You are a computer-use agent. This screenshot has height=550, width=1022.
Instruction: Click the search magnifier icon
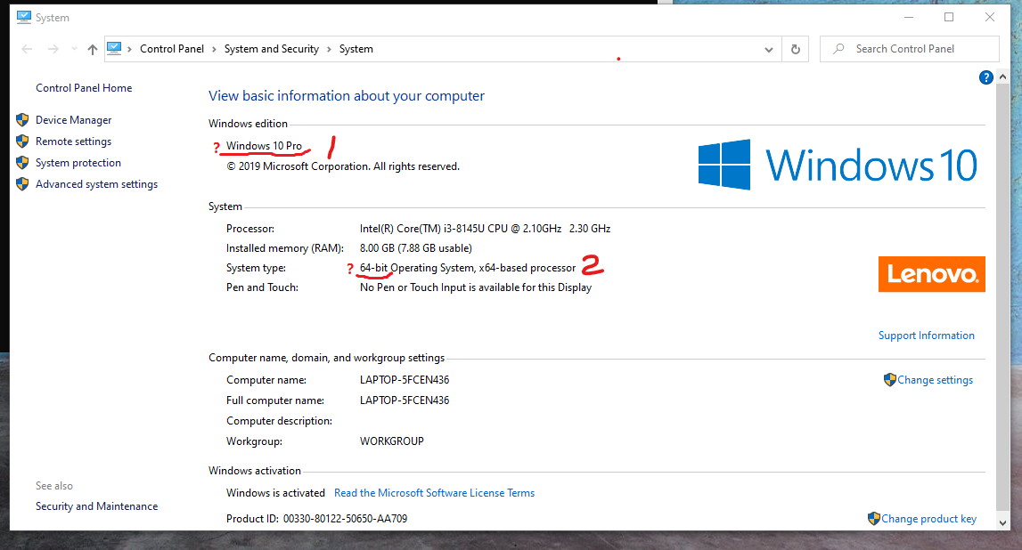pyautogui.click(x=838, y=49)
